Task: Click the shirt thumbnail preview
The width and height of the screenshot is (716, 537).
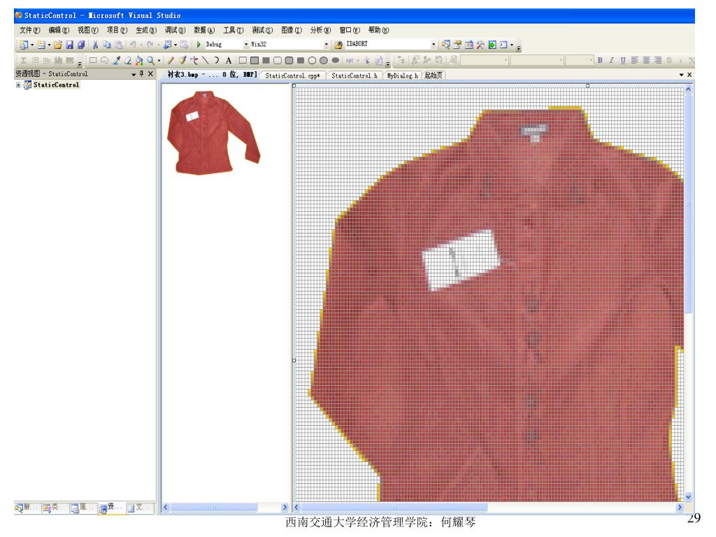Action: (213, 133)
